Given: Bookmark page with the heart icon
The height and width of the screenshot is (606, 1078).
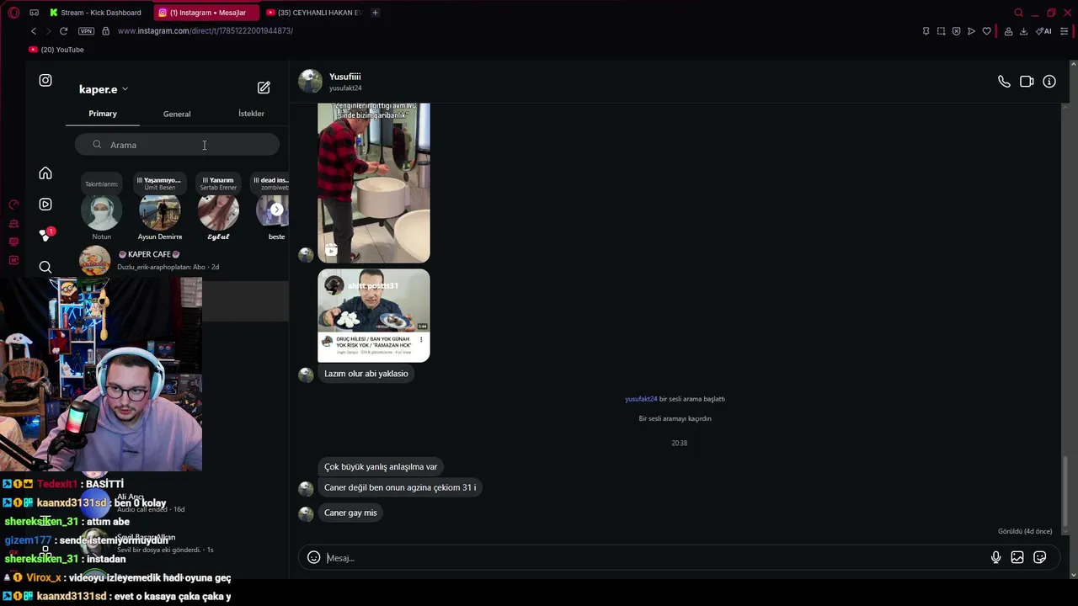Looking at the screenshot, I should (x=986, y=31).
